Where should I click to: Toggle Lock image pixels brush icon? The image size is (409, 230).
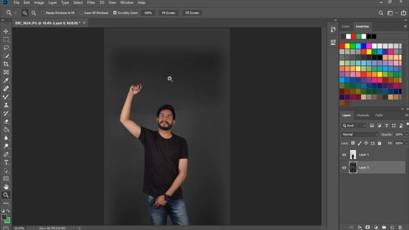(x=359, y=143)
